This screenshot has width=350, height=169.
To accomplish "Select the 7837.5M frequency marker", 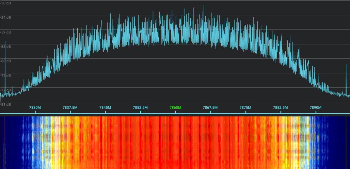I will [x=70, y=107].
